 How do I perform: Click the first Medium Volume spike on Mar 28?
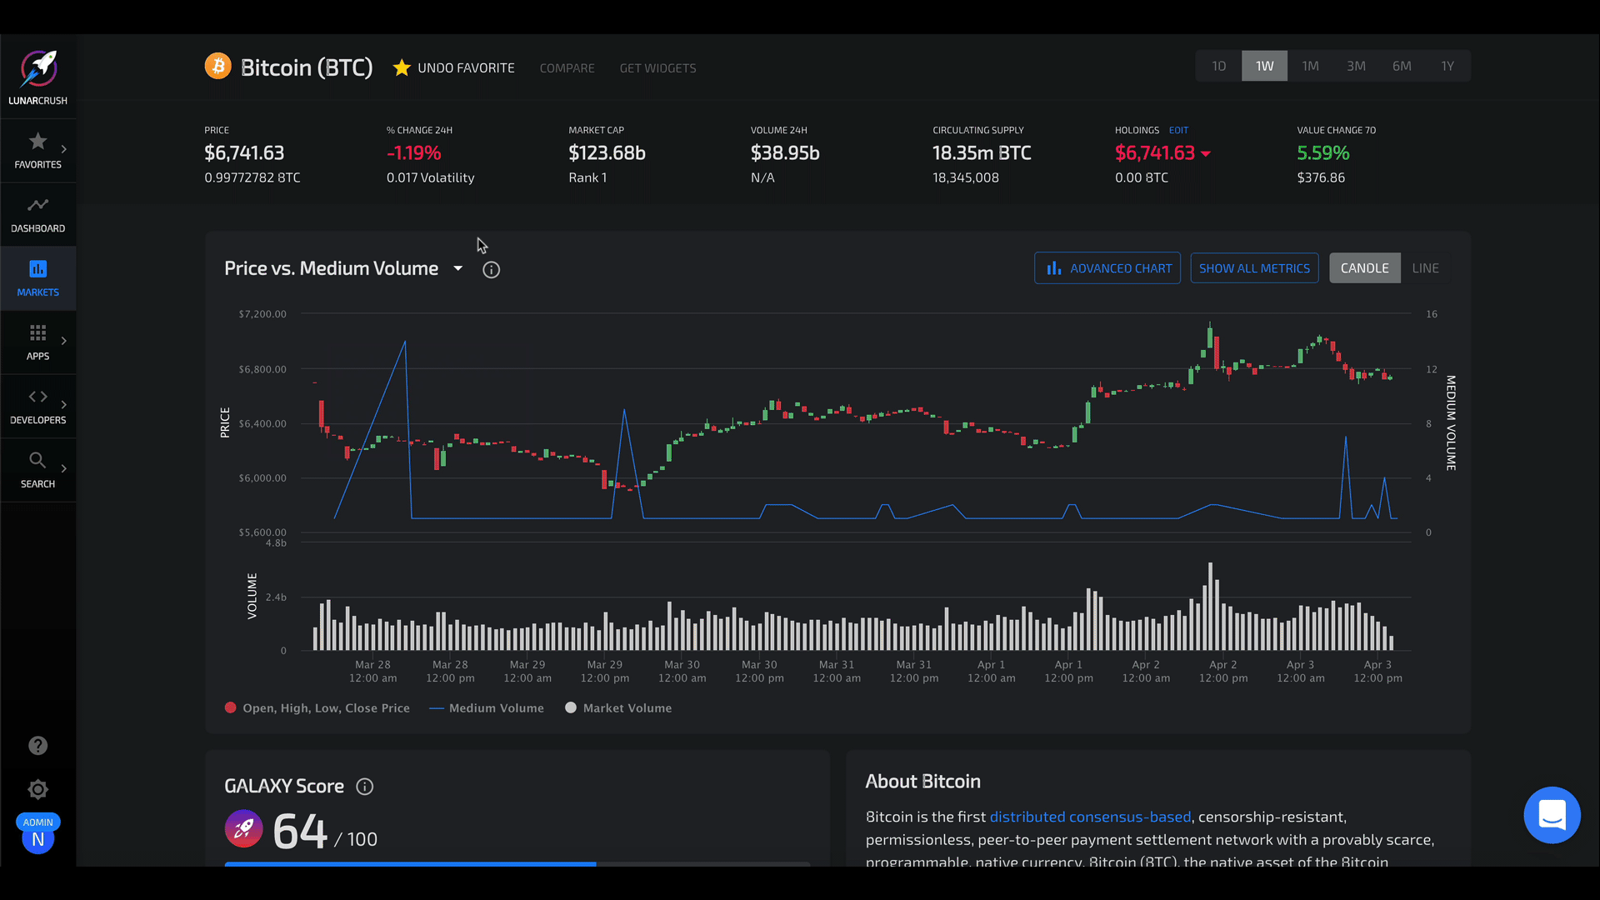(405, 342)
